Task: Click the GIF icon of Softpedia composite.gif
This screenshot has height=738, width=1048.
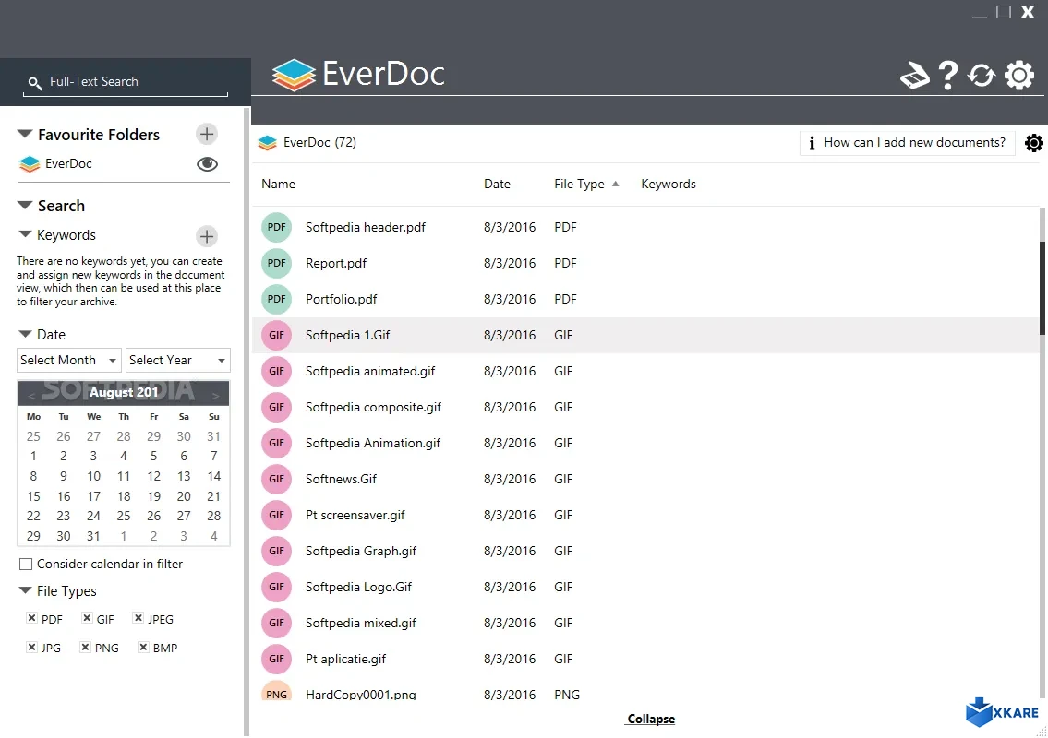Action: point(277,408)
